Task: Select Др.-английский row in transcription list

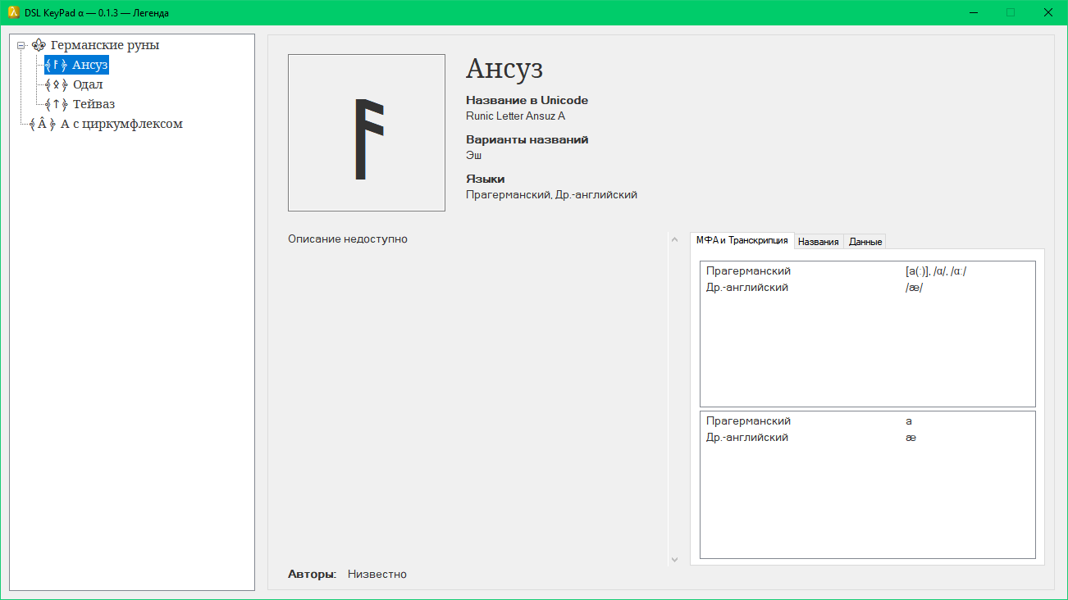Action: tap(868, 437)
